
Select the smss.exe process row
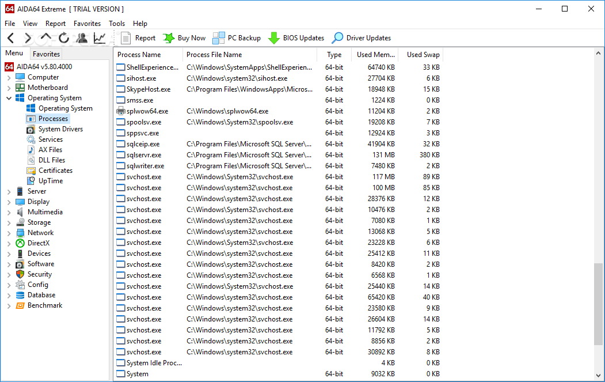tap(279, 100)
